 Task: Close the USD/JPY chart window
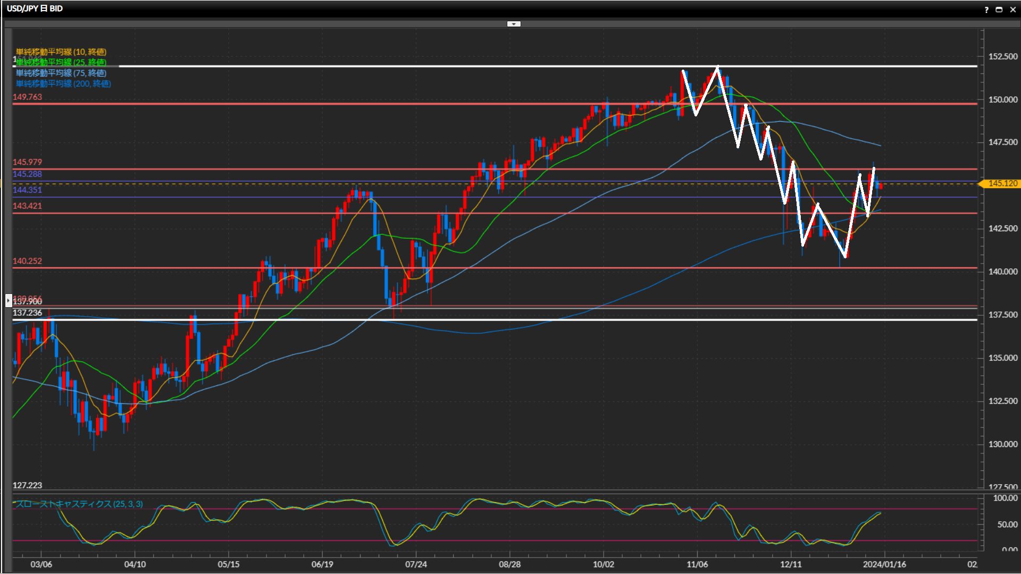tap(1012, 10)
